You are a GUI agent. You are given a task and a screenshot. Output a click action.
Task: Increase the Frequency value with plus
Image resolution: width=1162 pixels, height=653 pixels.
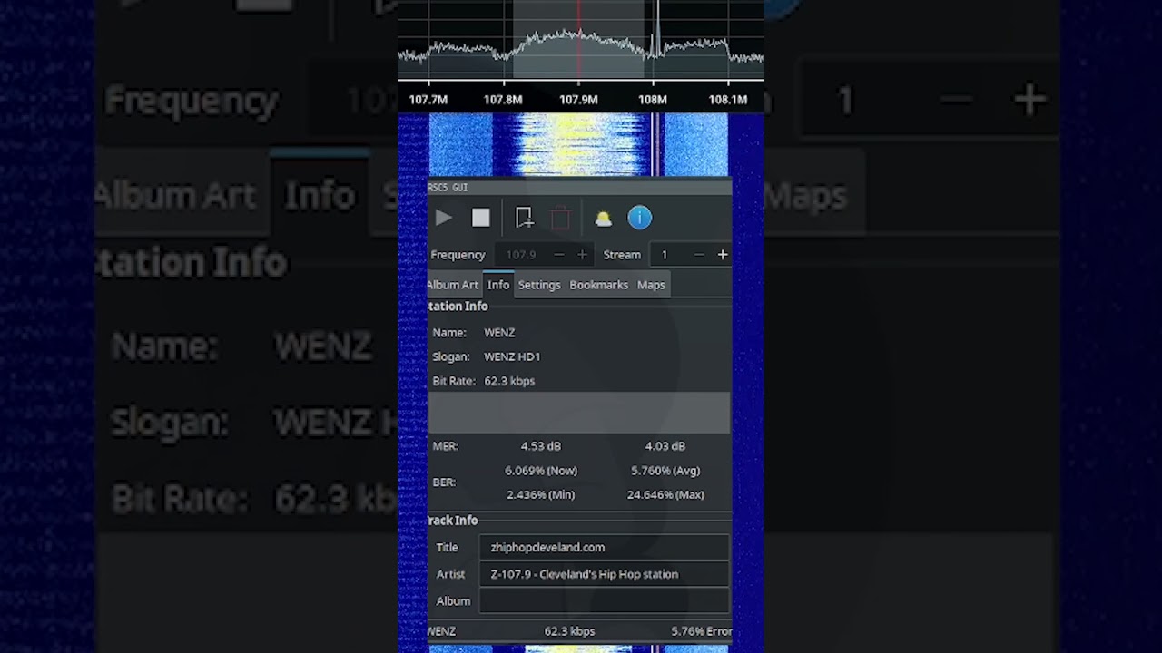(x=582, y=255)
